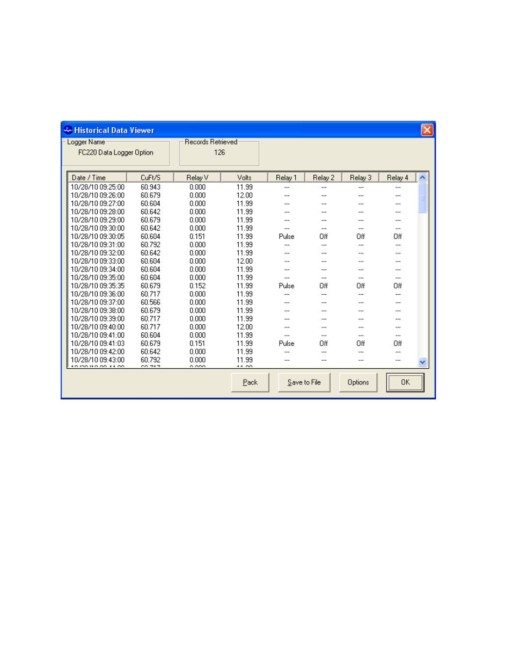
Task: Select the row 10/28/10 09:30:05
Action: pos(243,236)
